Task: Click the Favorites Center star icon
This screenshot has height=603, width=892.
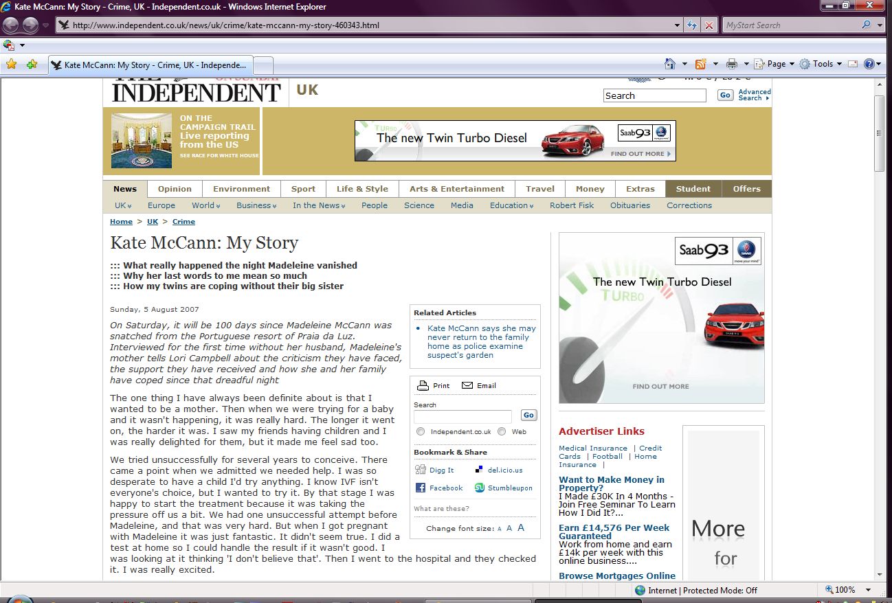Action: click(11, 65)
